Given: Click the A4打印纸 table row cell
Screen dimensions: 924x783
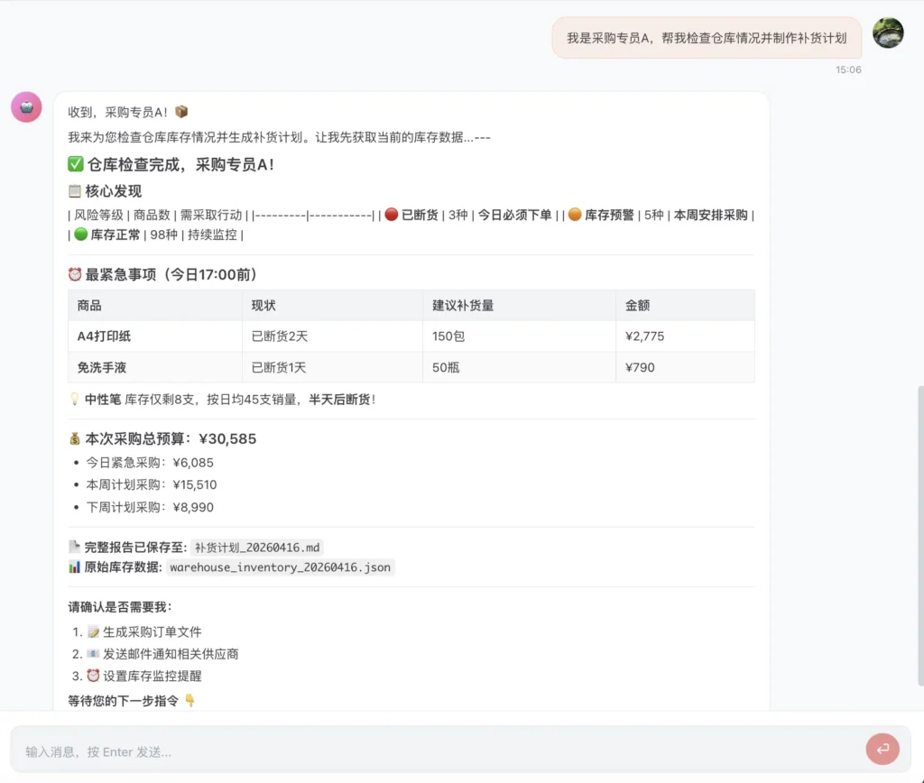Looking at the screenshot, I should [x=105, y=336].
